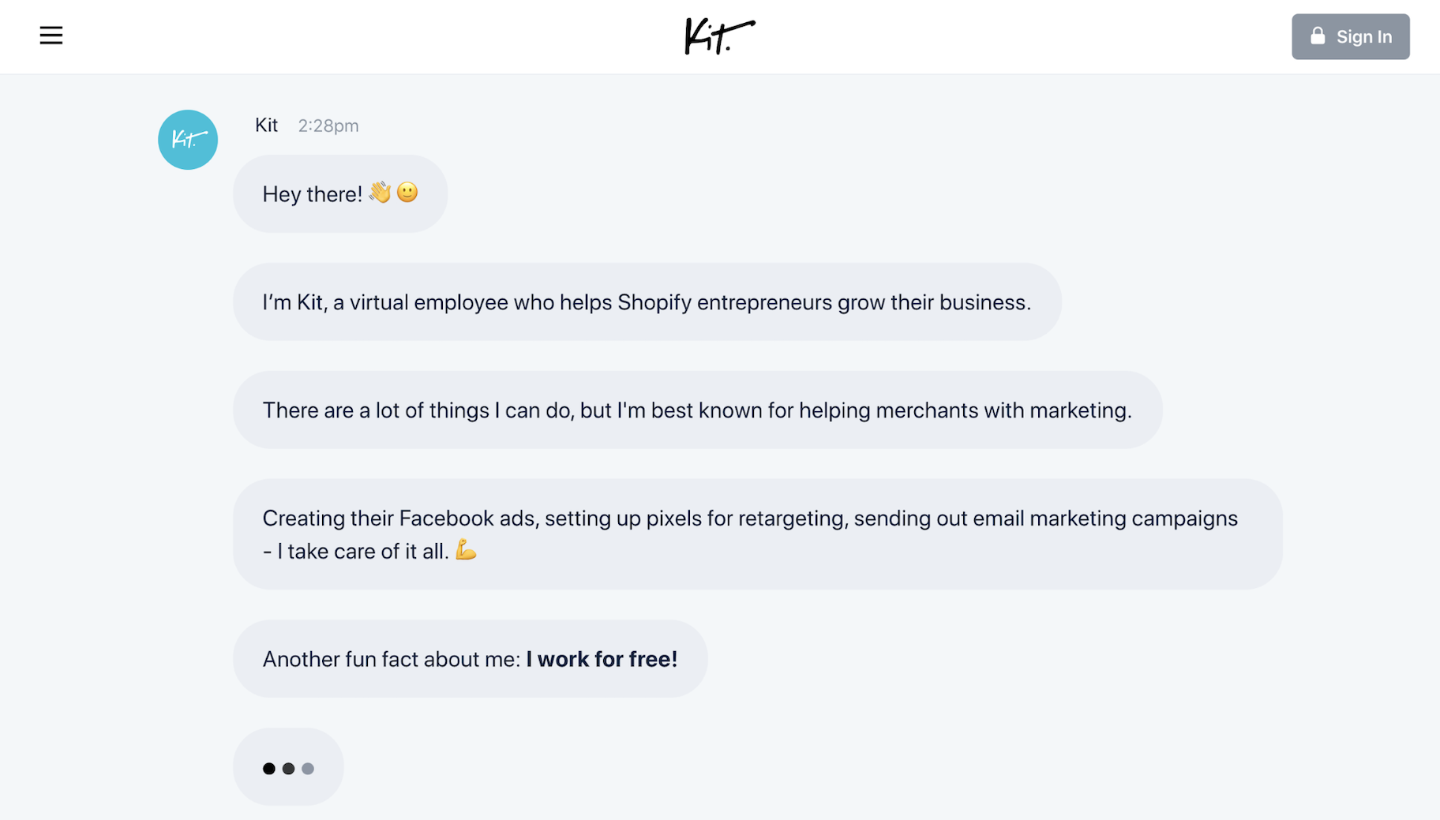Click the smiley face emoji

pos(407,193)
